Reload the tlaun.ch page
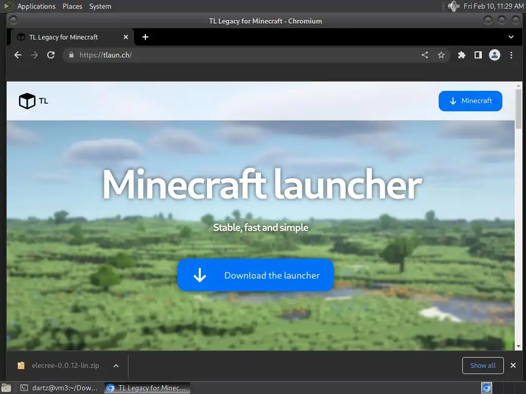This screenshot has height=394, width=526. 51,55
